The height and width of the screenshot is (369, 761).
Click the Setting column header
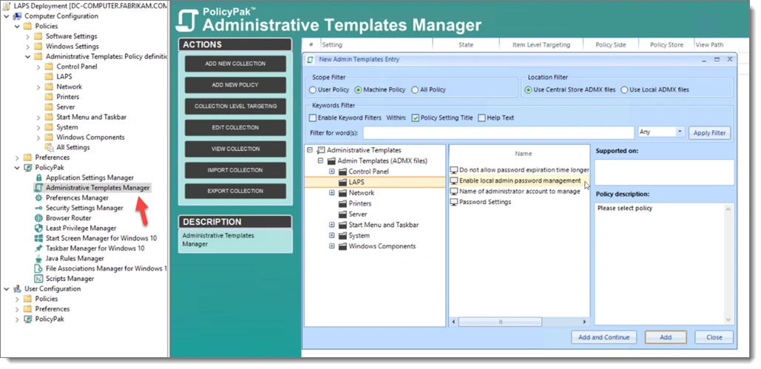tap(376, 44)
